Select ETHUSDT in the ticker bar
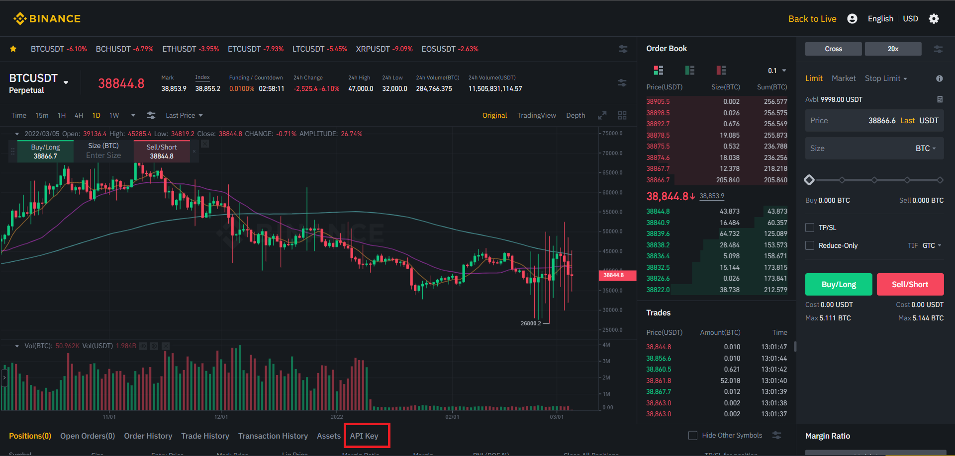 [191, 49]
